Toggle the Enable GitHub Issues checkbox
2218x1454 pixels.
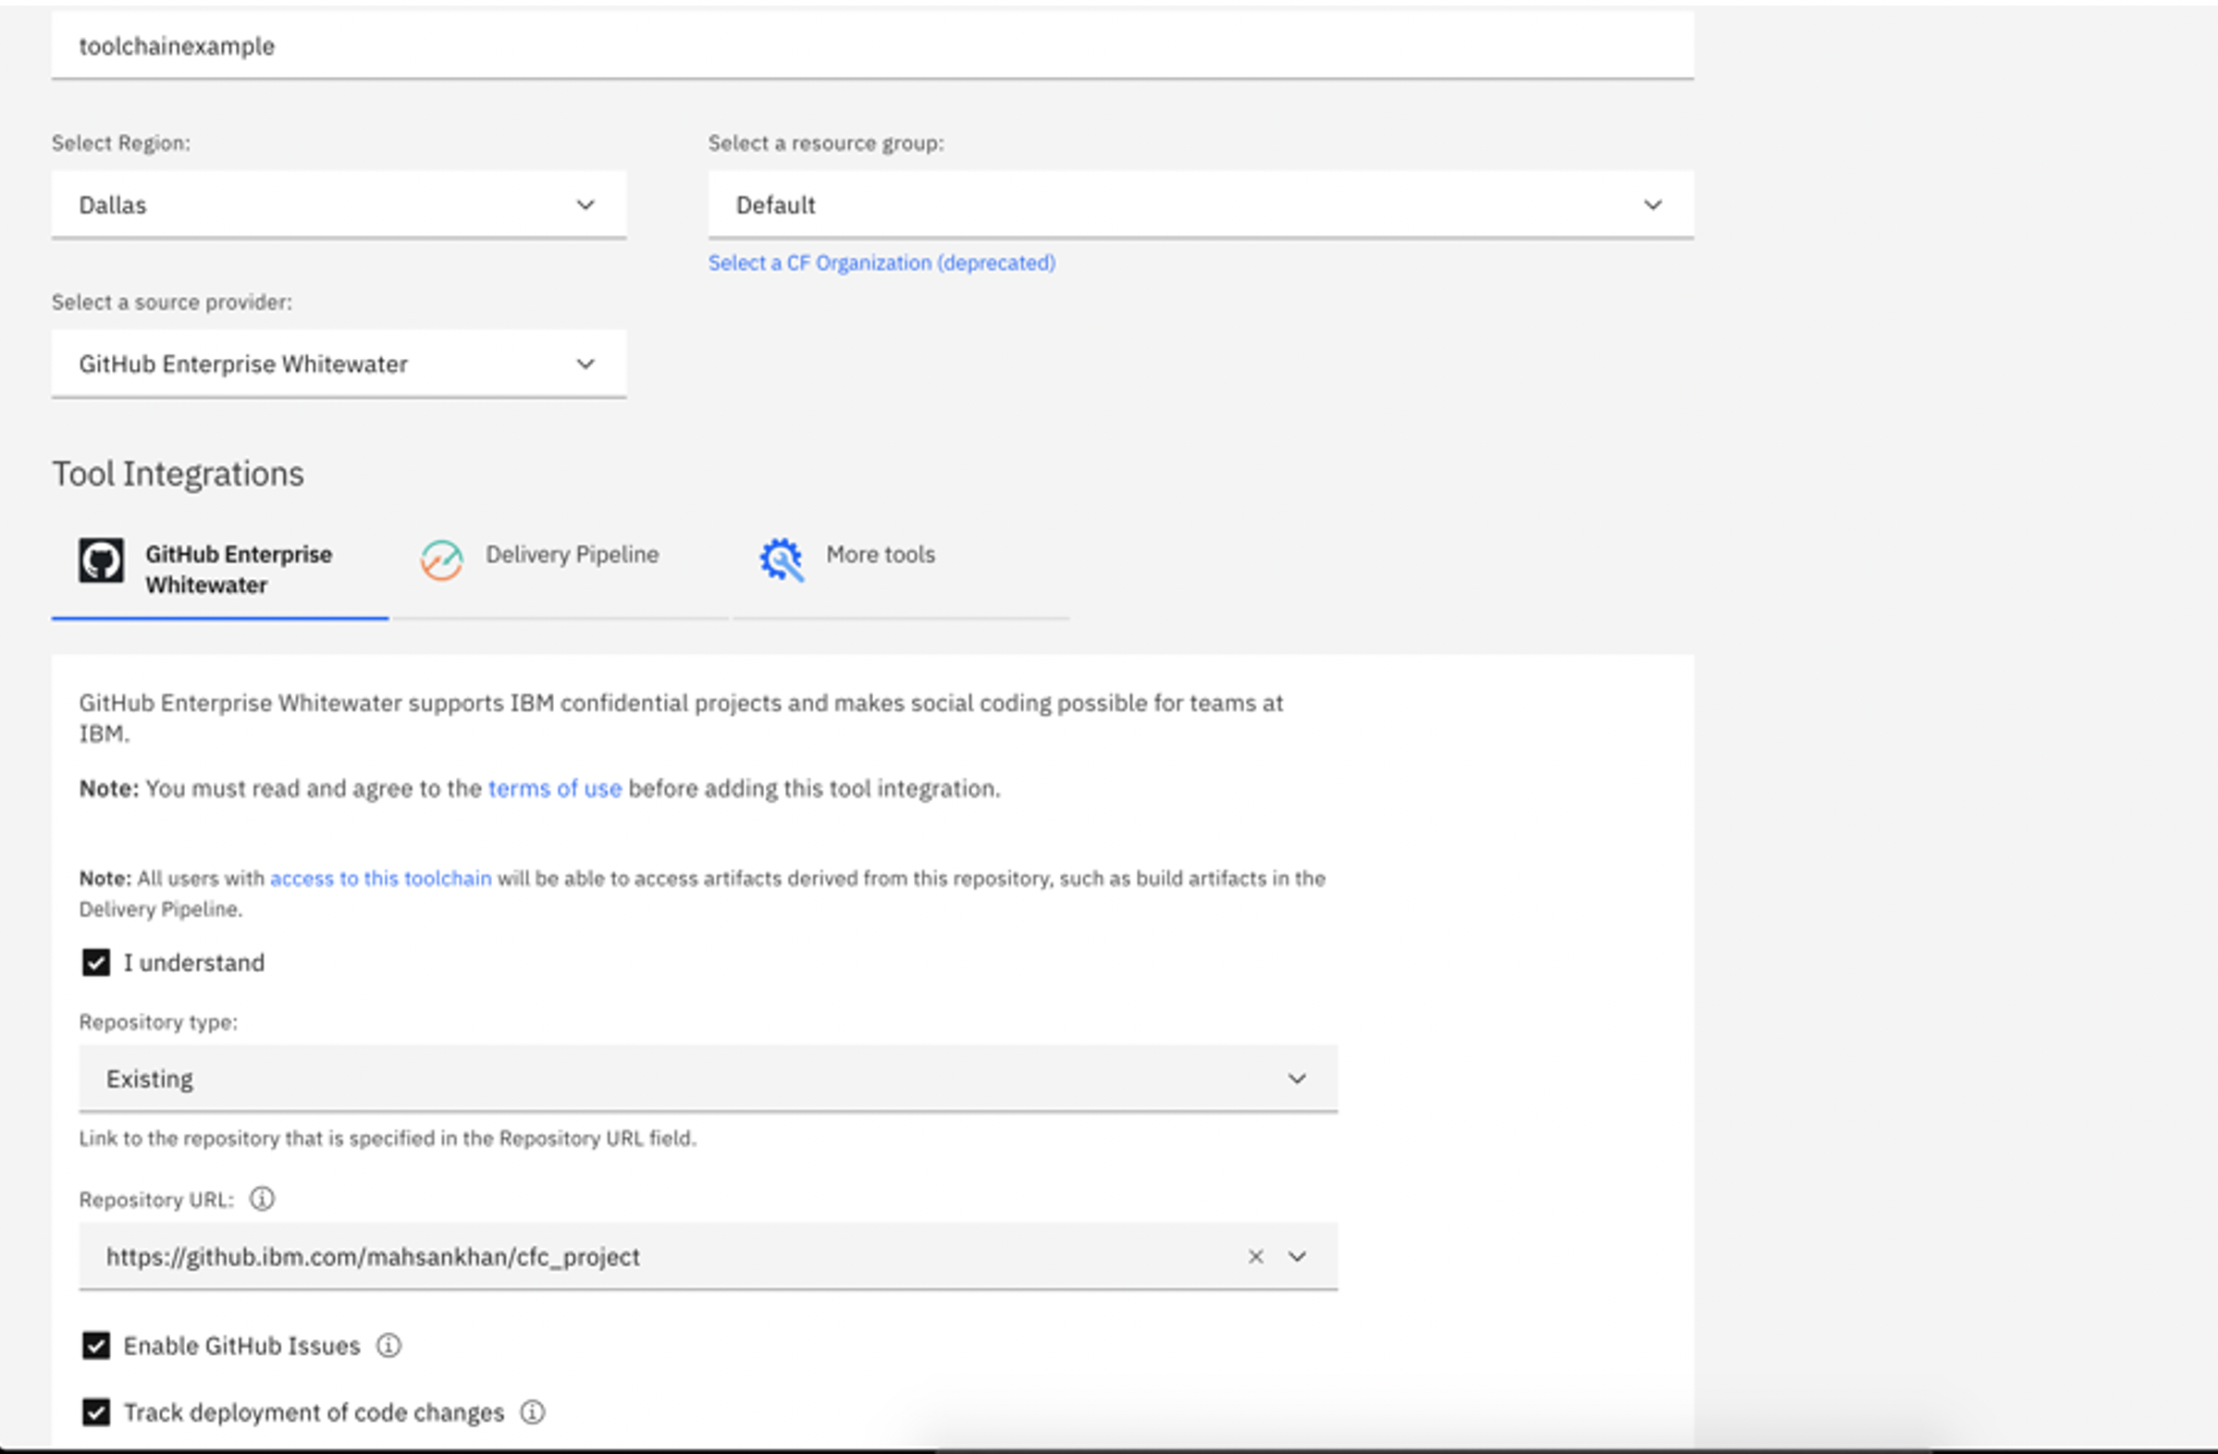(x=96, y=1345)
